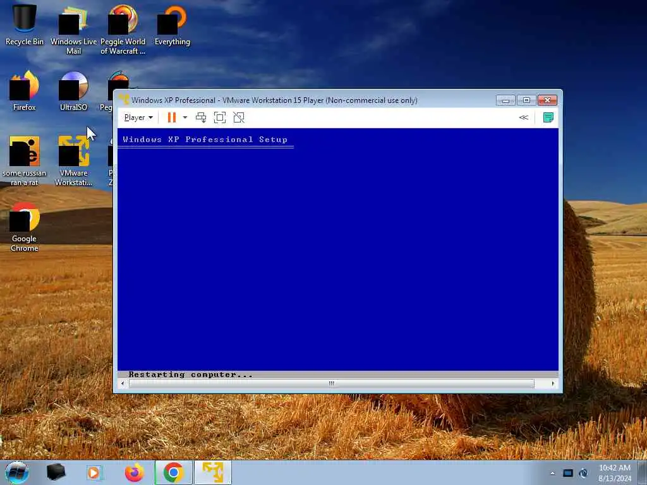Toggle Unity mode in VMware Player

[239, 117]
